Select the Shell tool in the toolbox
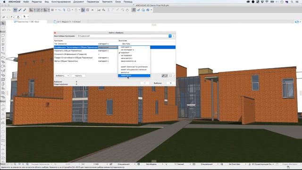The width and height of the screenshot is (302, 170). (3, 71)
